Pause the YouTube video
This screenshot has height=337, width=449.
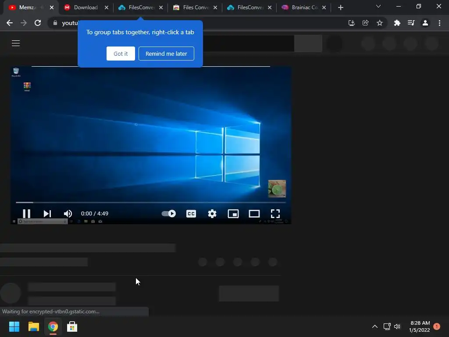26,214
